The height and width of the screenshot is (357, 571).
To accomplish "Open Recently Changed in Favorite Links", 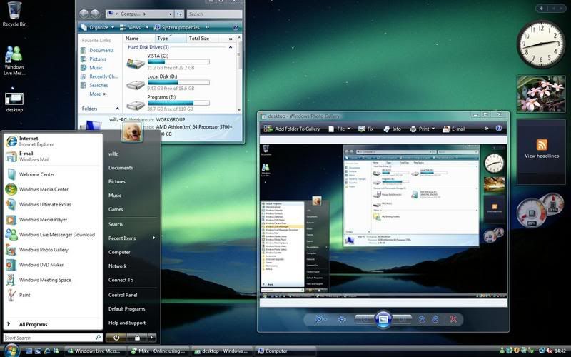I will 99,76.
